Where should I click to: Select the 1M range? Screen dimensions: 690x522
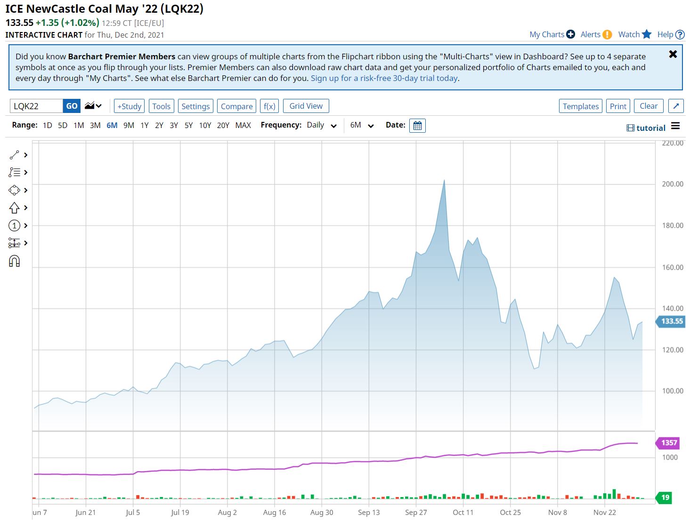[79, 125]
